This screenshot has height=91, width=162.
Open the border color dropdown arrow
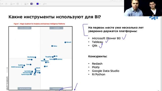(x=34, y=4)
